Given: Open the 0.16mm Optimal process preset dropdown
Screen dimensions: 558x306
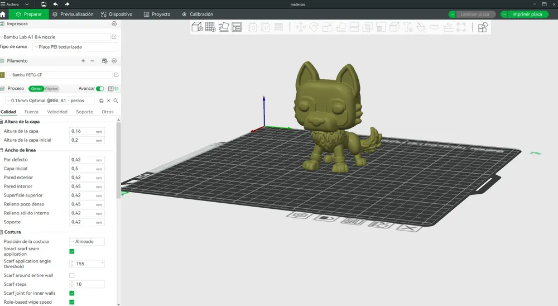Looking at the screenshot, I should 50,101.
